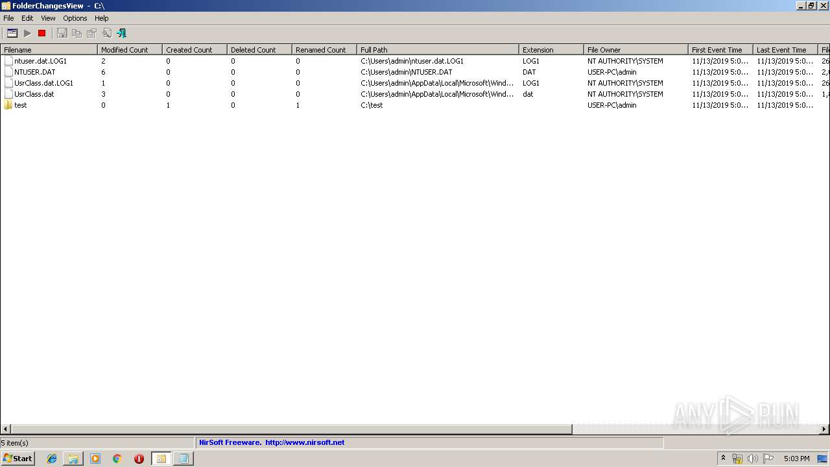
Task: Click the Save Selected Items floppy icon
Action: (x=62, y=33)
